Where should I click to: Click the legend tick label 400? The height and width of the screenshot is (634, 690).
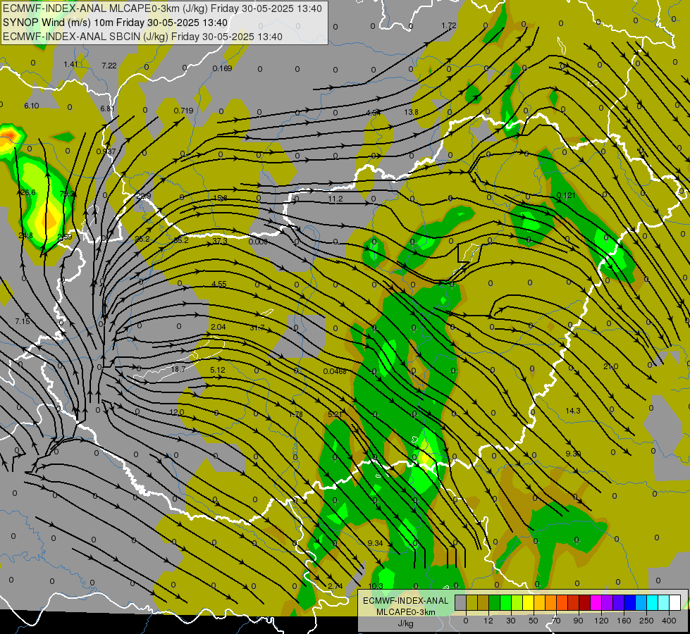pos(669,621)
